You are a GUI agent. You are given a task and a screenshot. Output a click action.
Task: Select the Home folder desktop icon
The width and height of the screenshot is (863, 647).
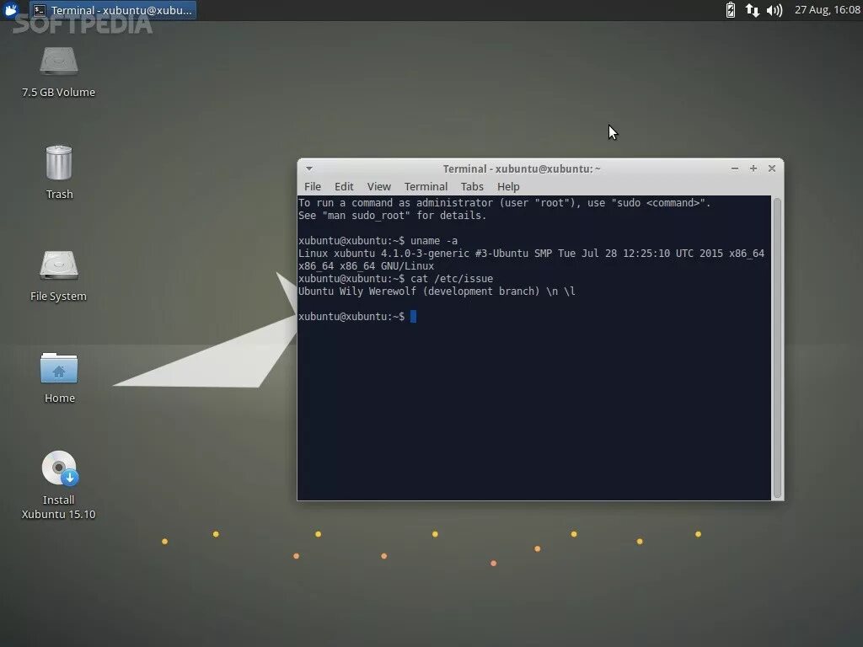coord(59,378)
